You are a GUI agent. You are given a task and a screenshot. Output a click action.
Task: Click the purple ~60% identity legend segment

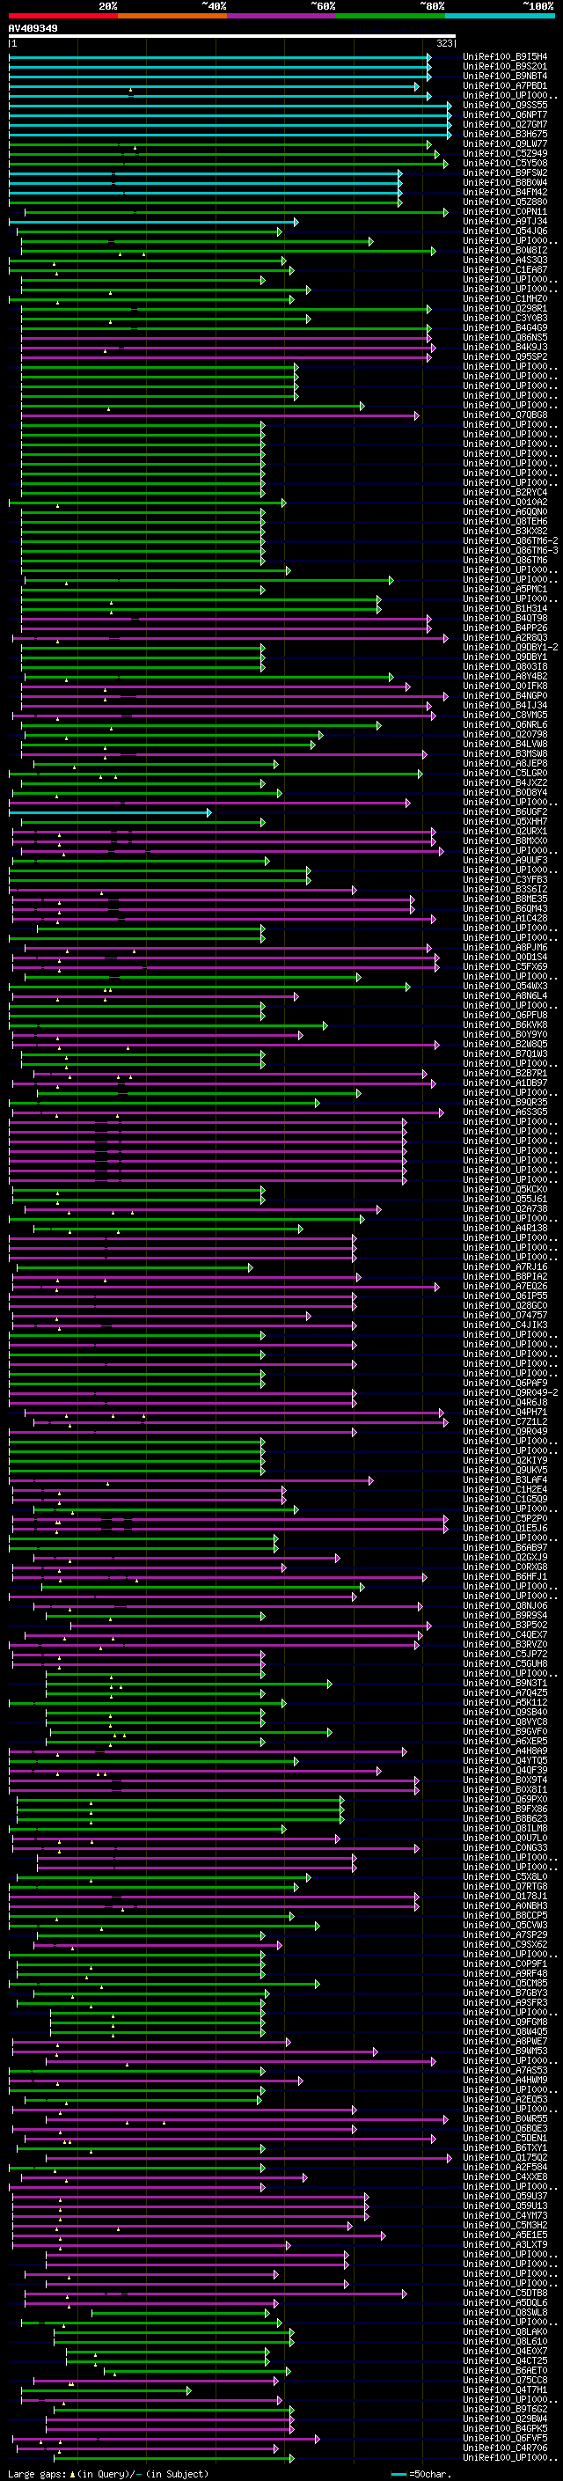(281, 17)
